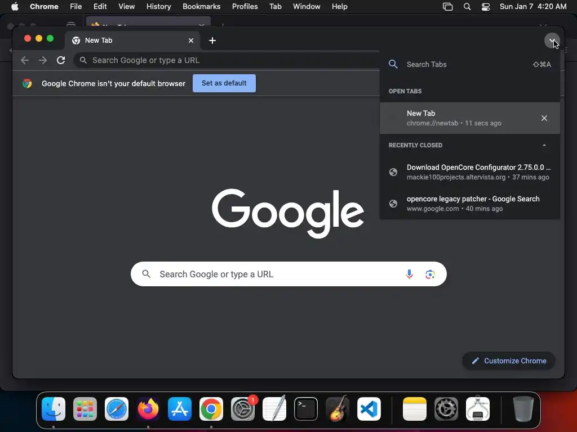
Task: Click Set as default button
Action: pos(224,83)
